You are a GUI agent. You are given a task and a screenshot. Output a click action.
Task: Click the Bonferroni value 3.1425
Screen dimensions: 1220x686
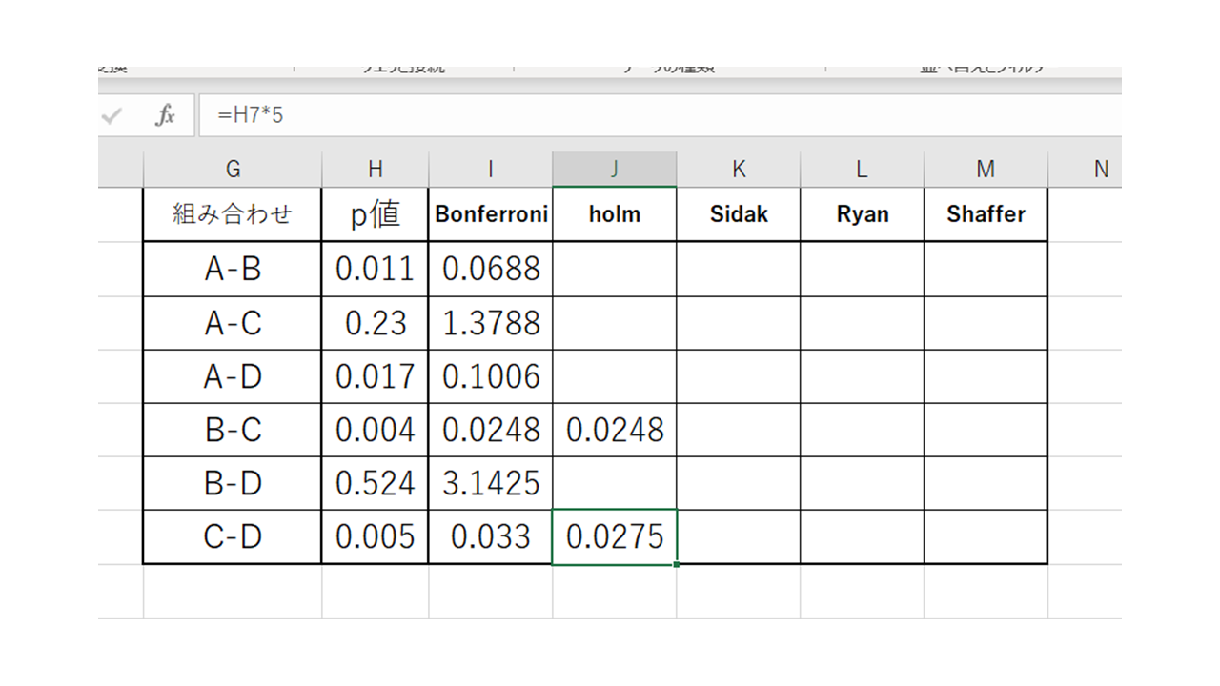490,483
